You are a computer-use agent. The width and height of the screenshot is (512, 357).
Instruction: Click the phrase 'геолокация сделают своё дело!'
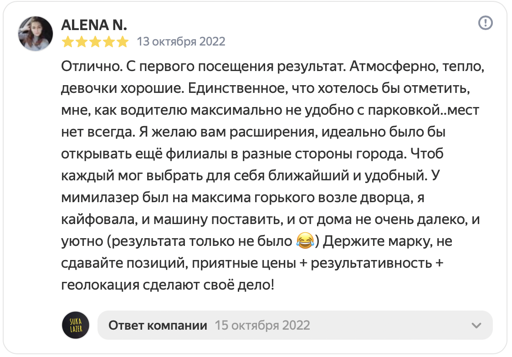coord(168,285)
